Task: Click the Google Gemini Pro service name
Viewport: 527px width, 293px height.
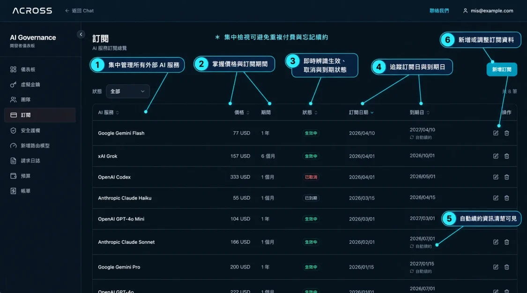Action: (119, 267)
